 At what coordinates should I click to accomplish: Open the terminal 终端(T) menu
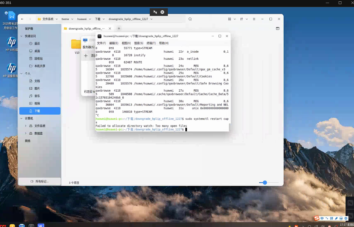click(x=151, y=43)
